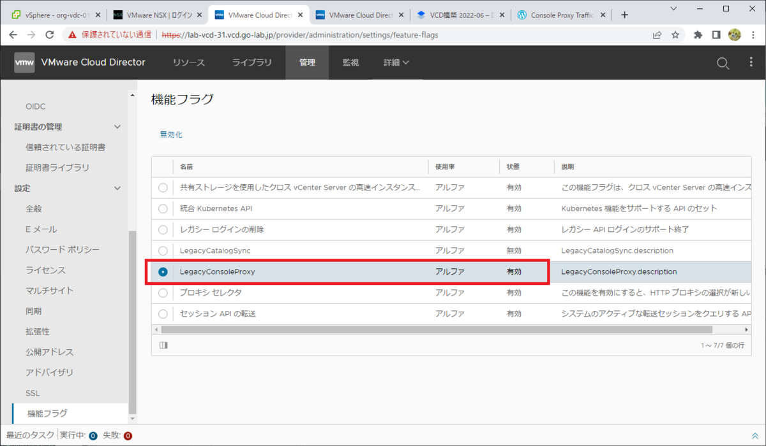The width and height of the screenshot is (766, 446).
Task: Click the browser back arrow
Action: click(x=13, y=35)
